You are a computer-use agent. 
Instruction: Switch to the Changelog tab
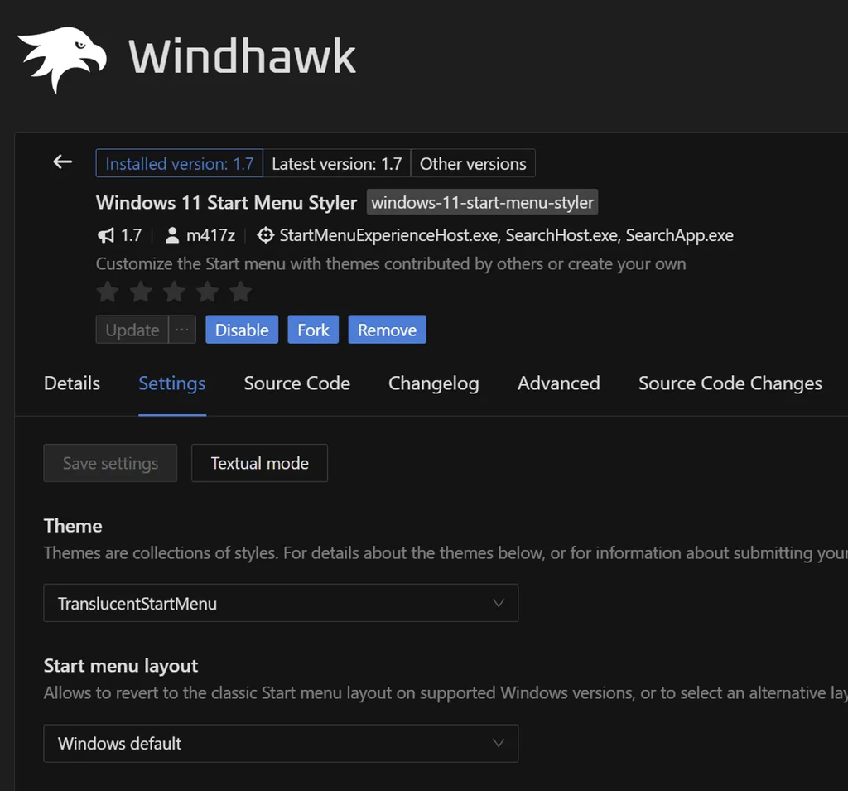coord(434,383)
